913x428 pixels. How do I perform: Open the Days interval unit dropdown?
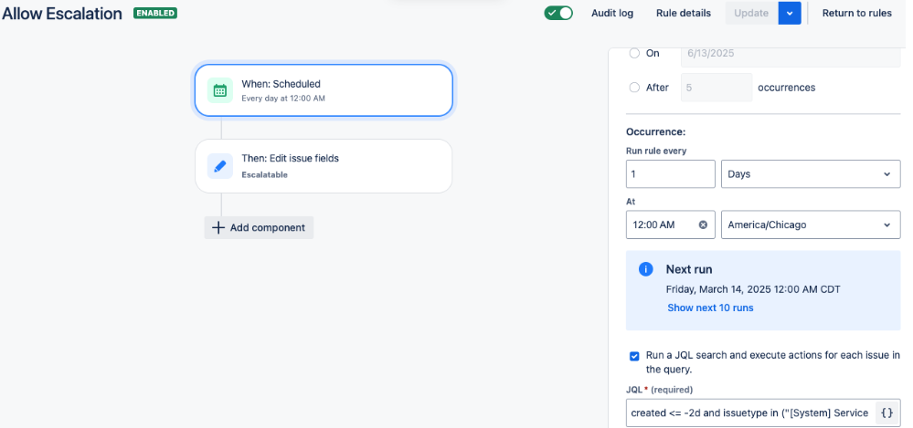(x=811, y=174)
